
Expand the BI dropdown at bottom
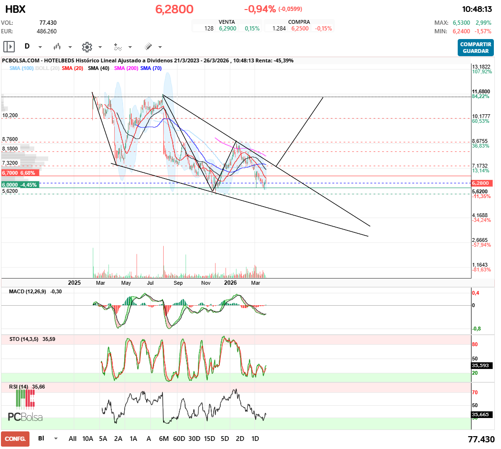56,439
